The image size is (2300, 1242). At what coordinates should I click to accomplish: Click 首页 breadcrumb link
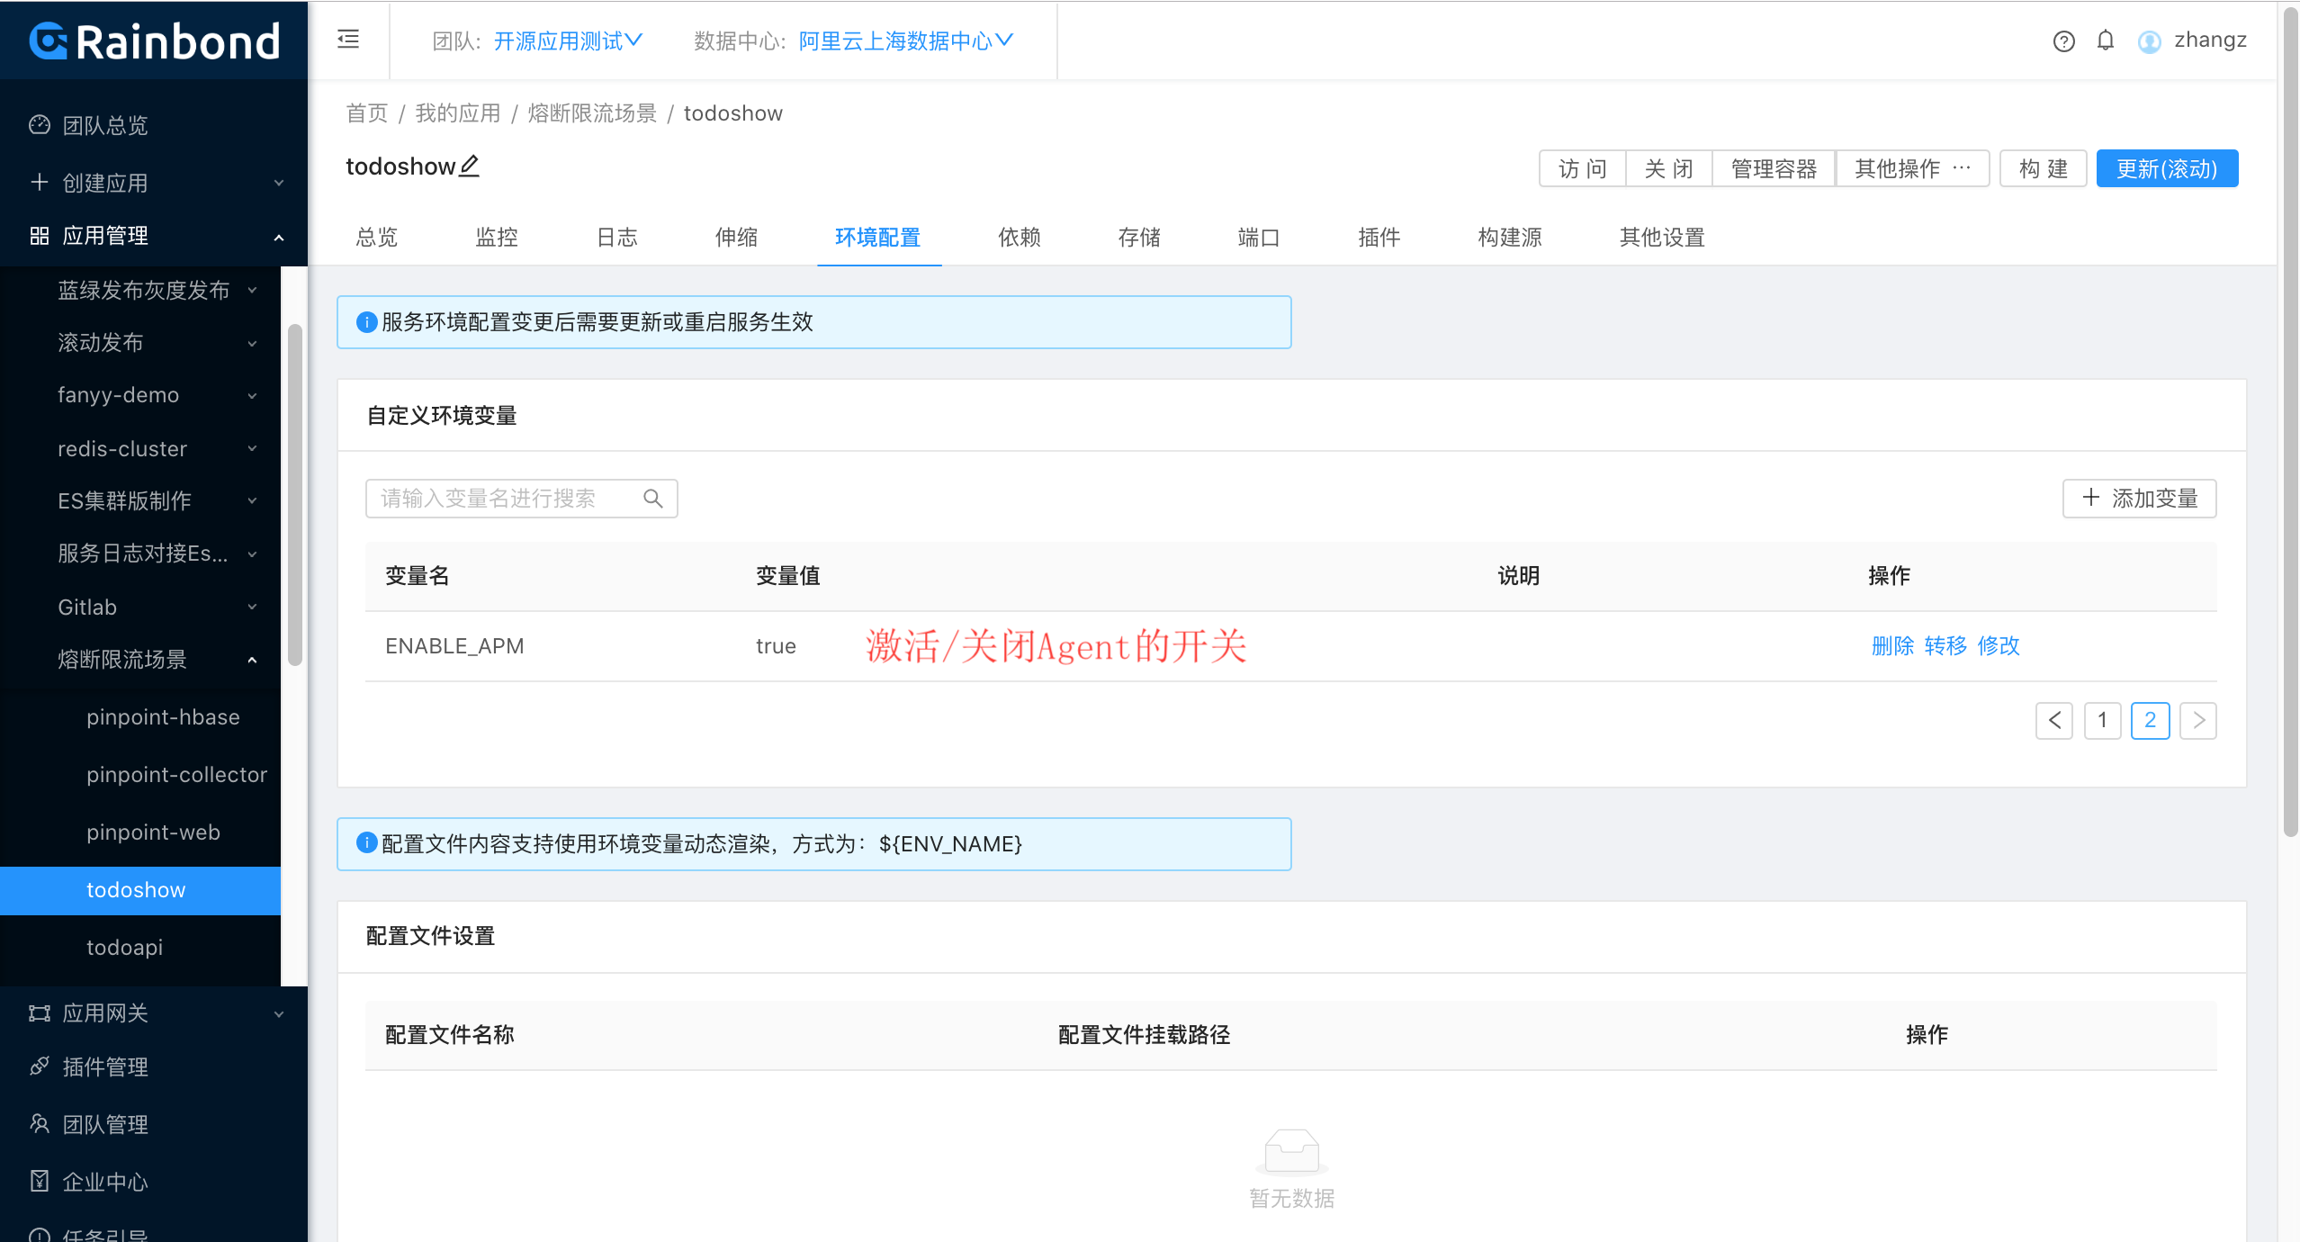click(367, 113)
